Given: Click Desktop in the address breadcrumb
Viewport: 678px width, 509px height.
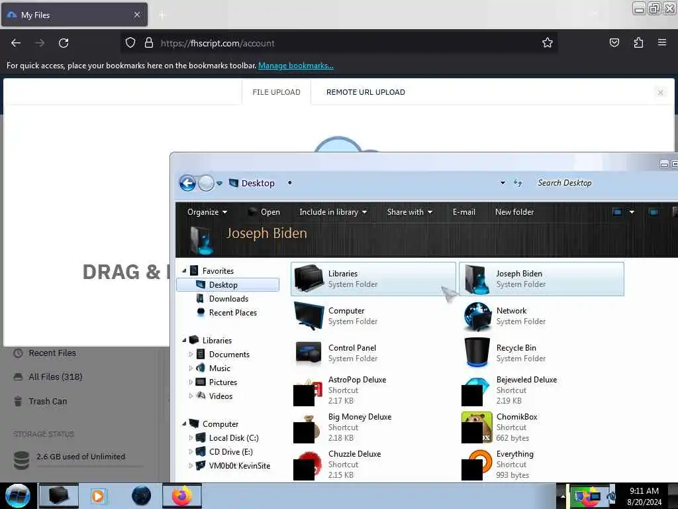Looking at the screenshot, I should tap(258, 183).
